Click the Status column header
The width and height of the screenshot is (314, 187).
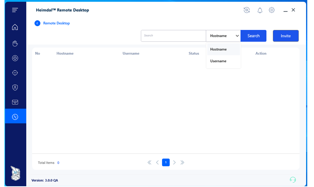[194, 53]
